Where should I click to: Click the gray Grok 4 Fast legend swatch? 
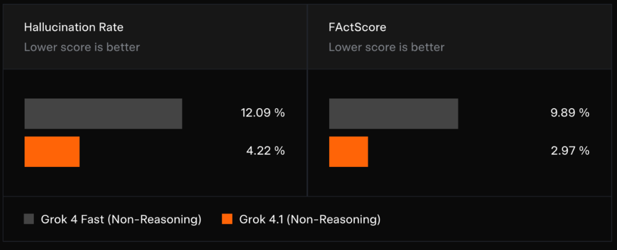coord(29,219)
